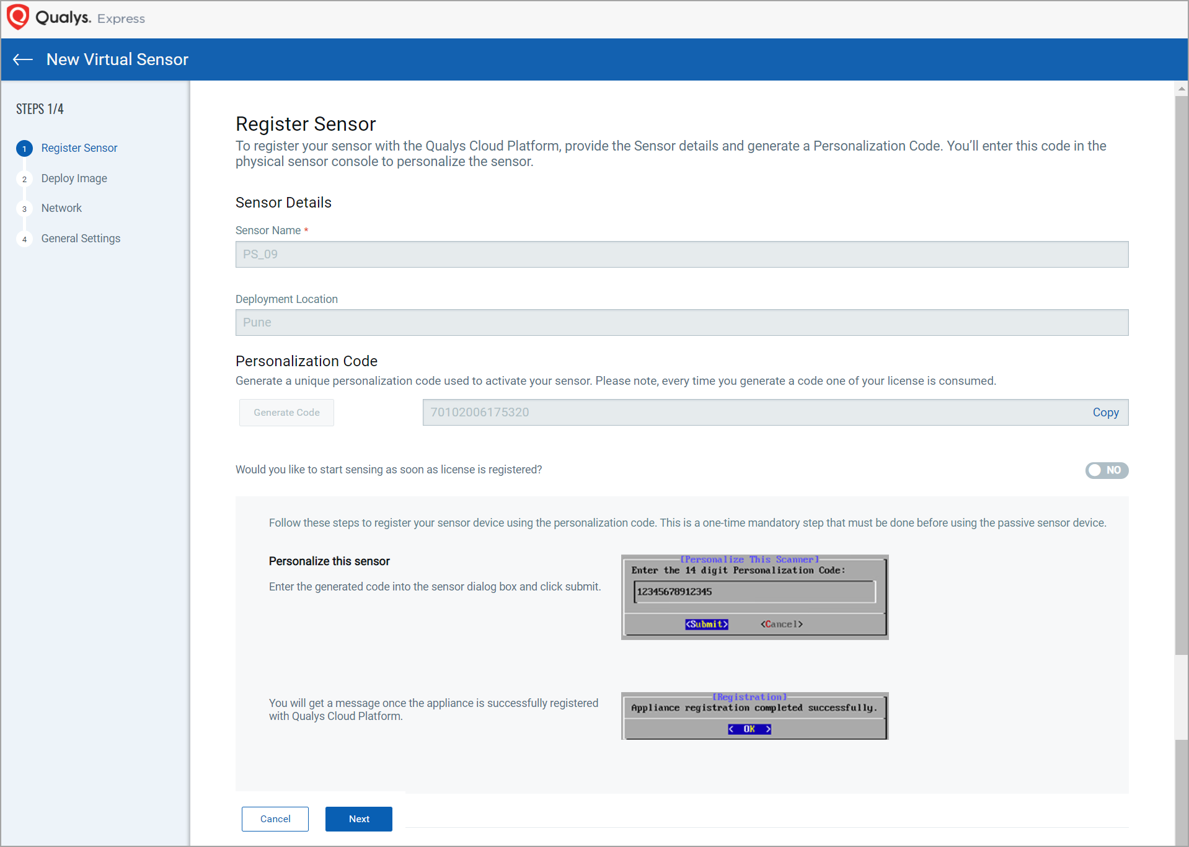Click inside the Sensor Name field

point(681,254)
